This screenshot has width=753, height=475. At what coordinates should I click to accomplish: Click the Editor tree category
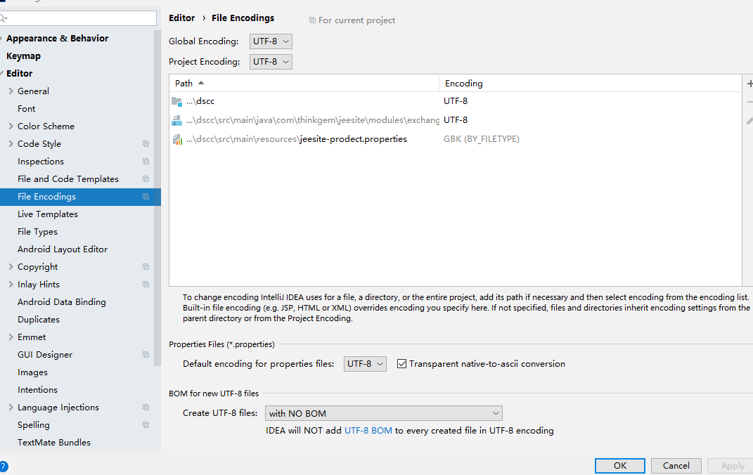click(x=19, y=73)
